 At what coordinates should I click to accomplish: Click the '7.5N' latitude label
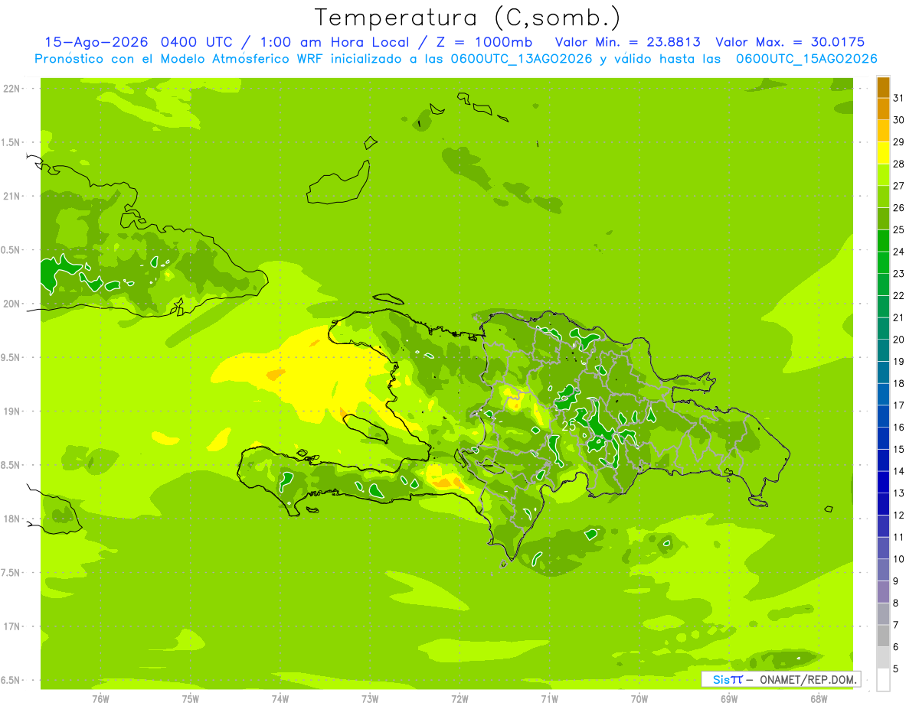click(11, 573)
